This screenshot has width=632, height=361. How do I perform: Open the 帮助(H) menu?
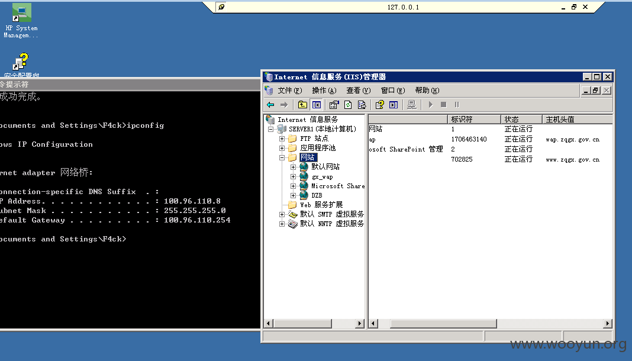[427, 90]
